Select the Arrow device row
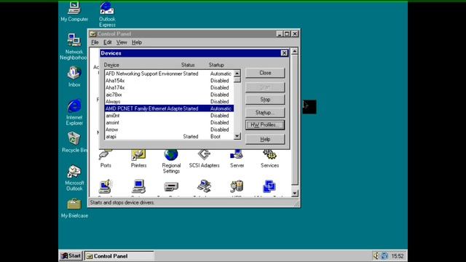 tap(169, 130)
